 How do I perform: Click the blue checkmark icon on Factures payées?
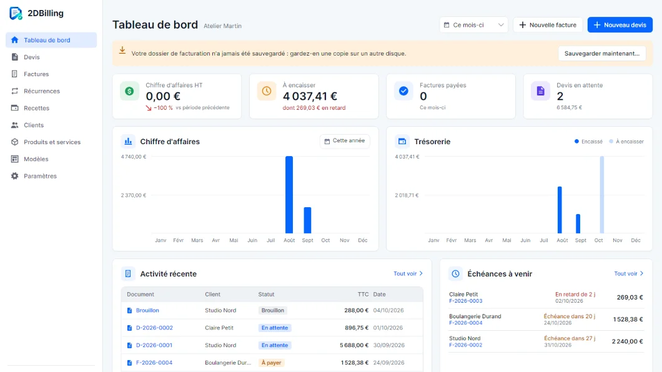click(x=403, y=91)
